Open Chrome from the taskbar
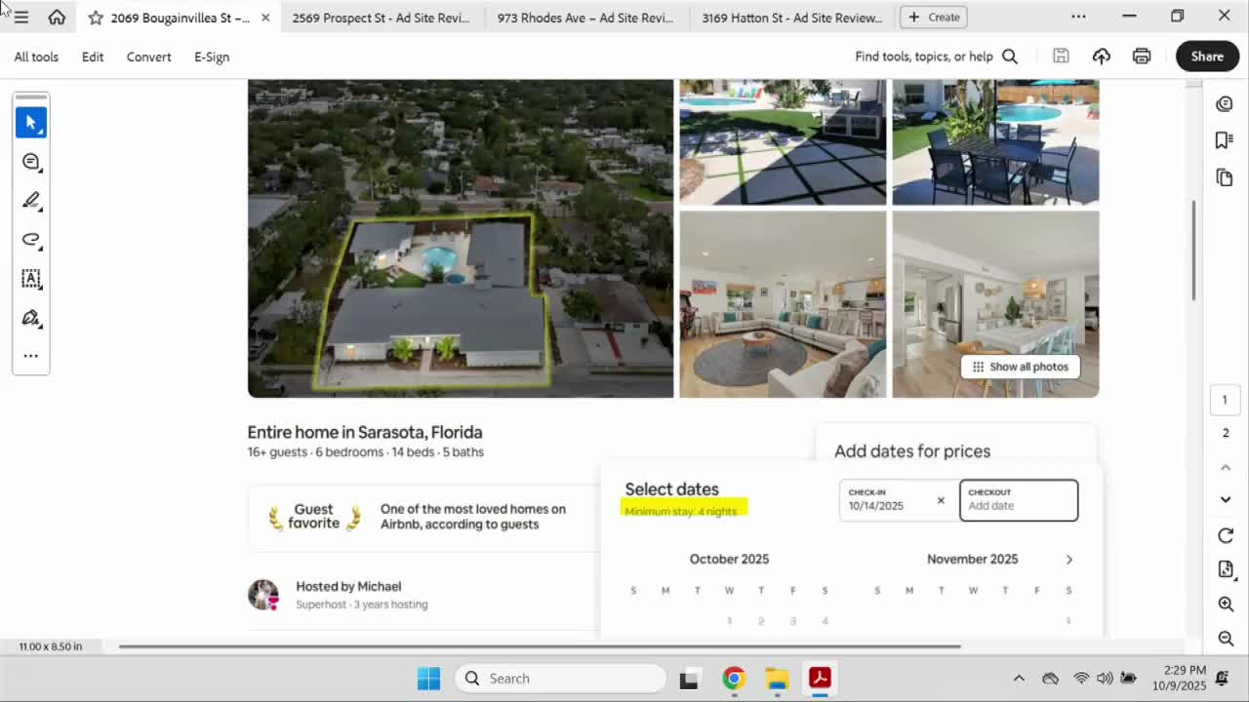 pyautogui.click(x=733, y=678)
